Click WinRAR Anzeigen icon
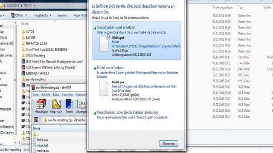Screen dimensions: 273x153 click(81, 106)
